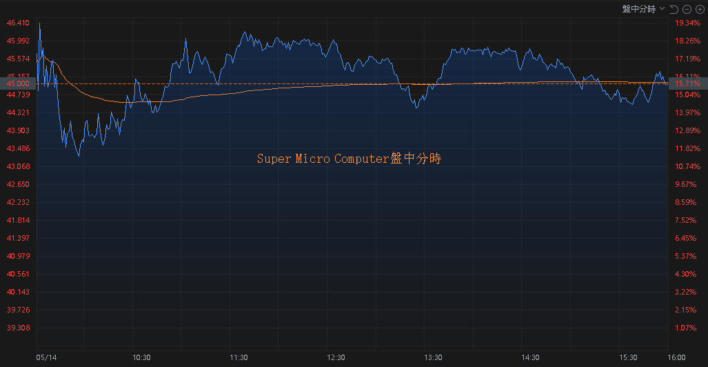This screenshot has width=708, height=367.
Task: Click the 39.308 price axis label
Action: click(18, 328)
